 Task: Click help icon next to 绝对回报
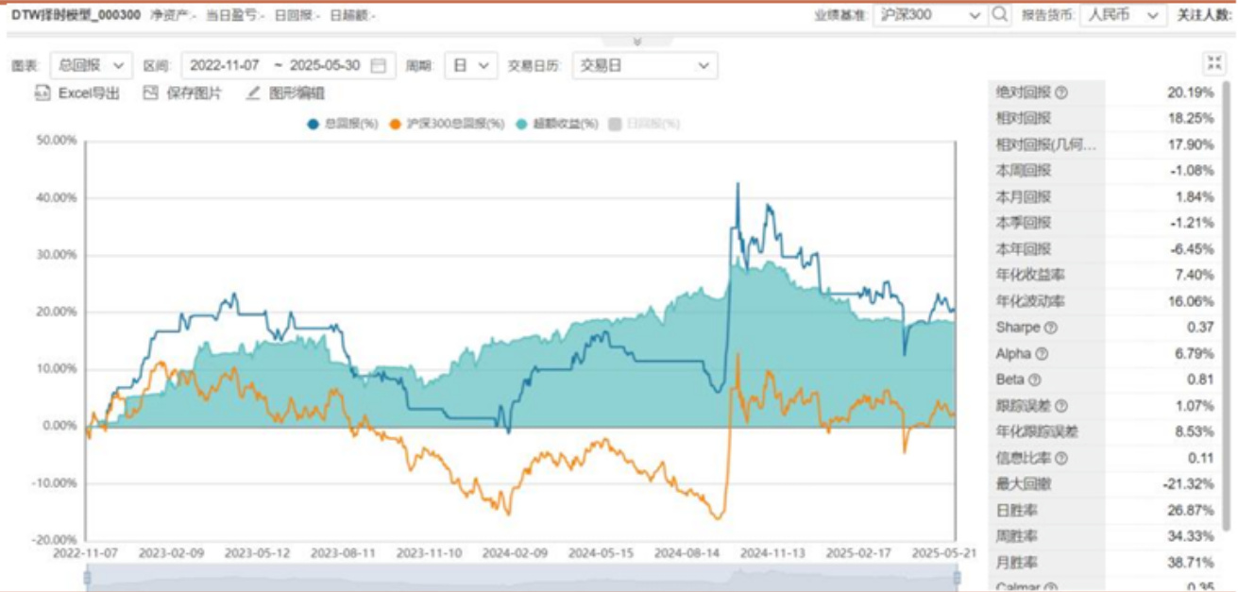pyautogui.click(x=1061, y=93)
